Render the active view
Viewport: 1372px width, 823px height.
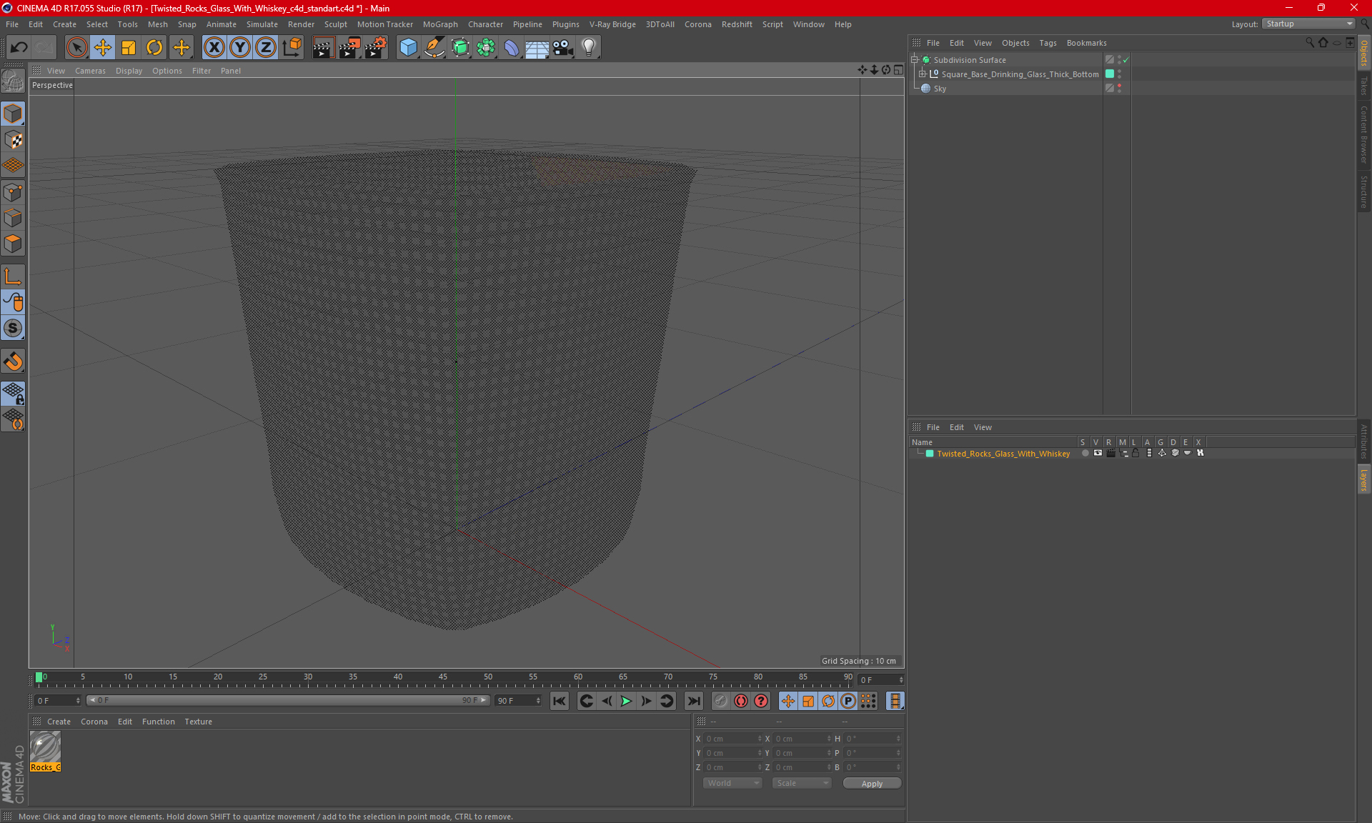[x=323, y=47]
